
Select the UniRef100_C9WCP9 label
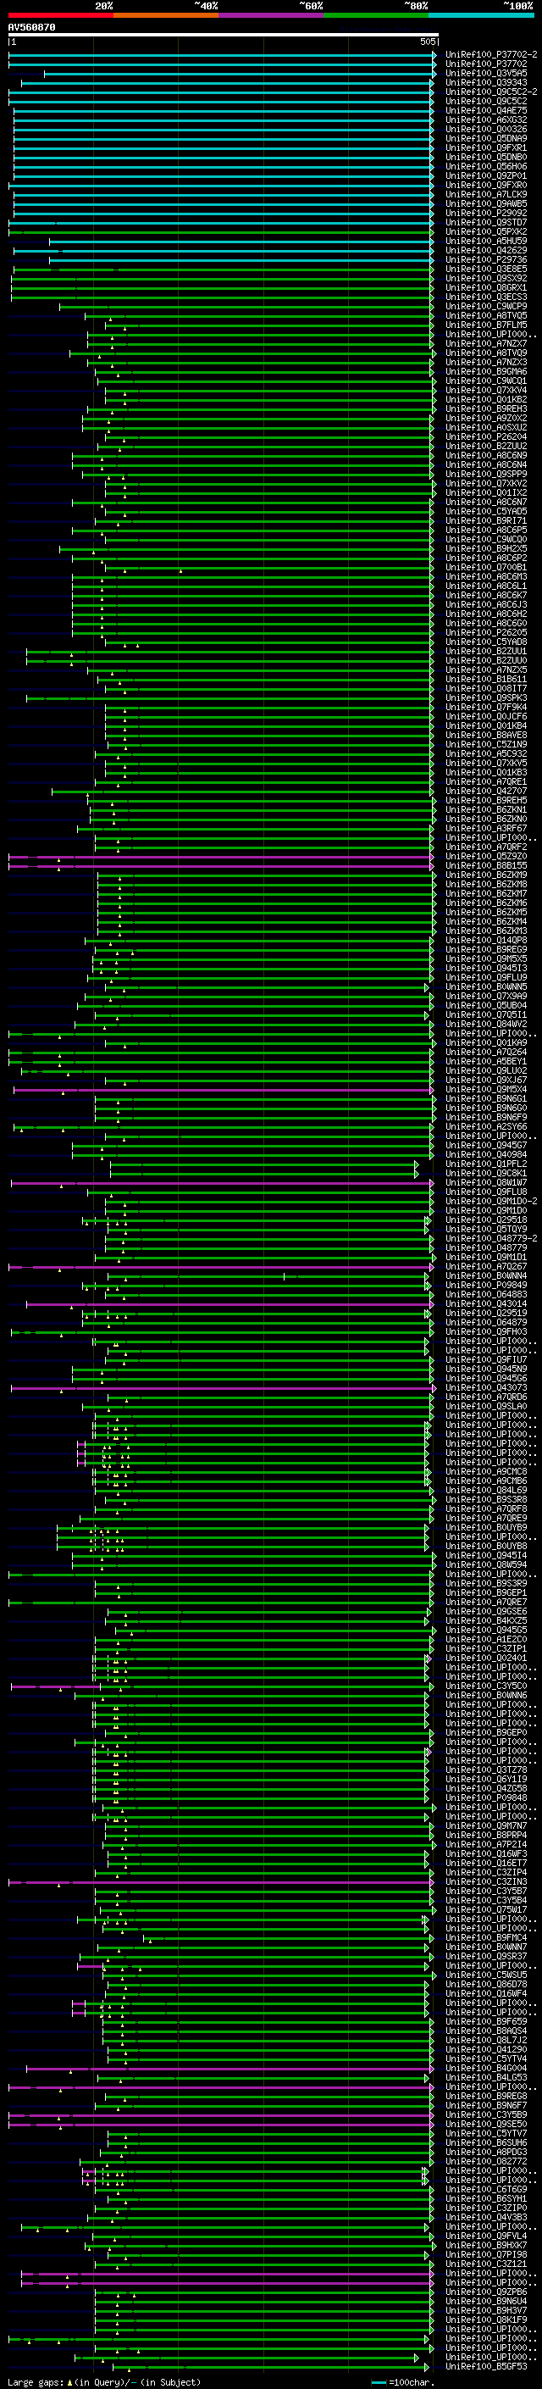[486, 306]
